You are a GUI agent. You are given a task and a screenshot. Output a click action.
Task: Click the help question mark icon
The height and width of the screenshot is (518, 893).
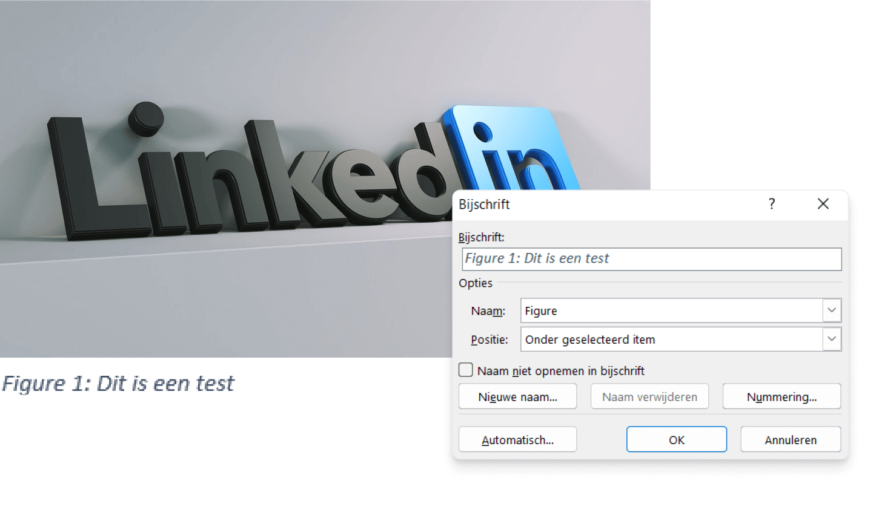click(x=771, y=204)
